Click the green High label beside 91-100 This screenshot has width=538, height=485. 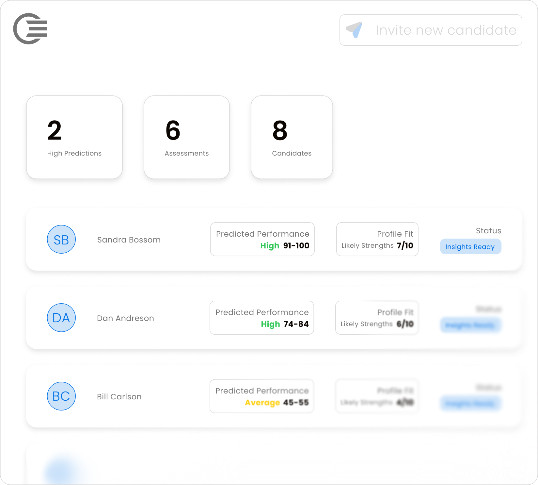pyautogui.click(x=270, y=246)
